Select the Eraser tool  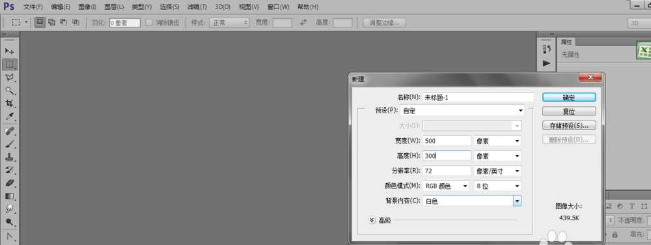(x=10, y=183)
